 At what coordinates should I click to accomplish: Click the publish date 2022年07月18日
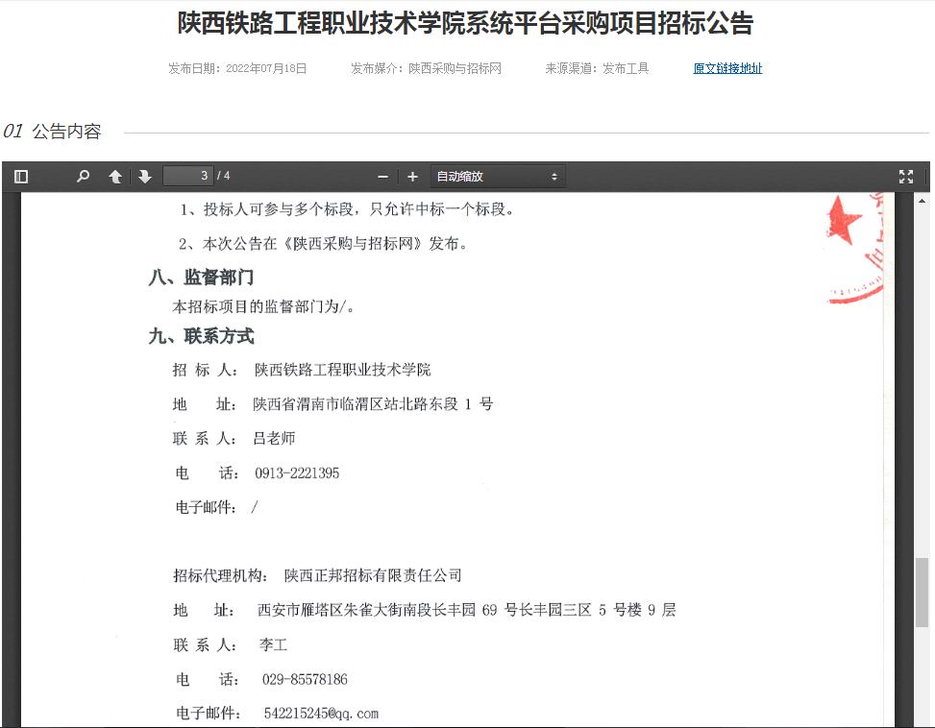[x=266, y=68]
